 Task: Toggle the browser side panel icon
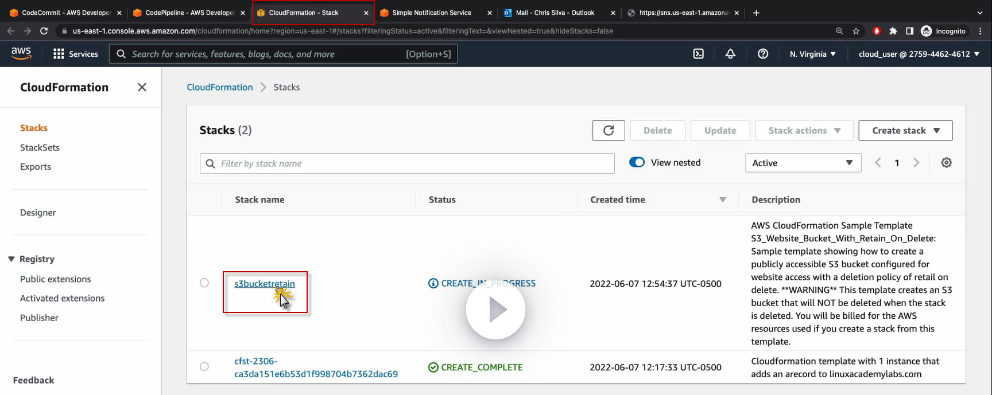[909, 31]
